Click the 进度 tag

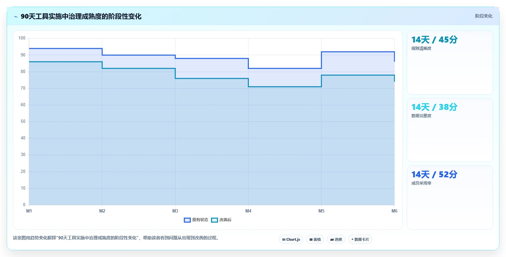[336, 239]
